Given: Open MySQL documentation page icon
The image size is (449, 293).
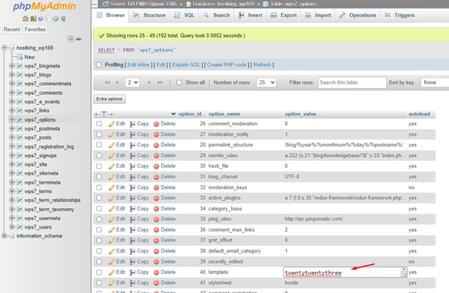Looking at the screenshot, I should 47,19.
